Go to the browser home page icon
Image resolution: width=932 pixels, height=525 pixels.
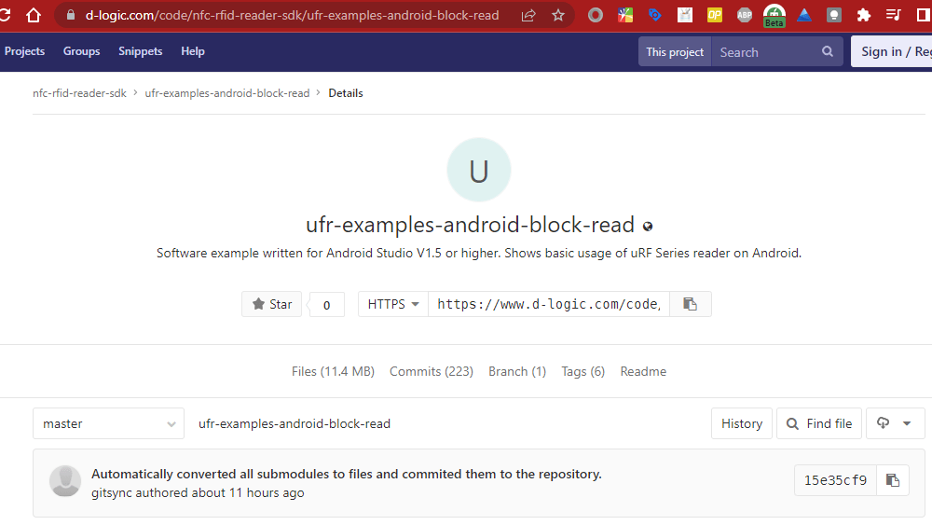34,15
